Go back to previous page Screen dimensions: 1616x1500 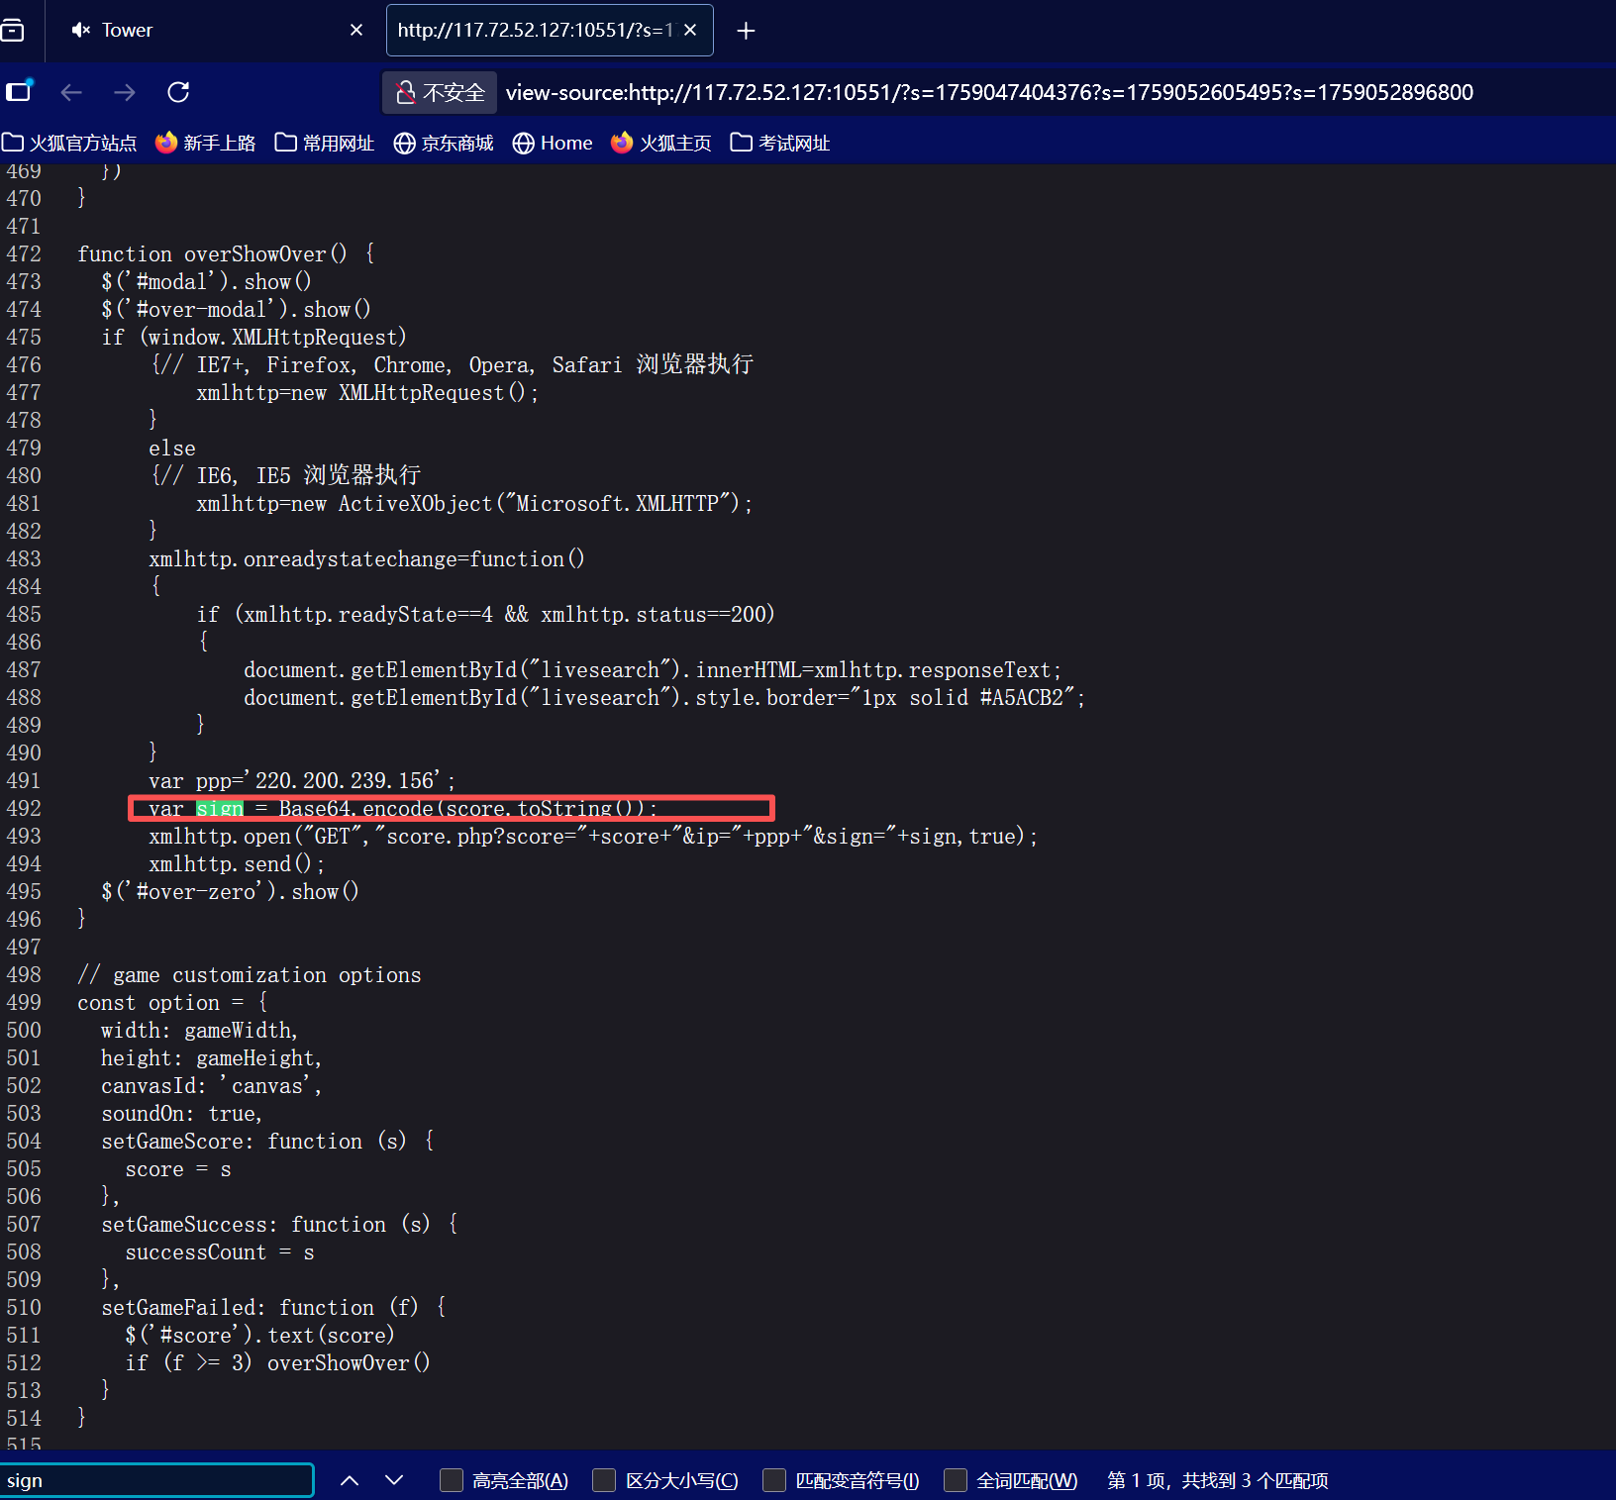point(71,92)
